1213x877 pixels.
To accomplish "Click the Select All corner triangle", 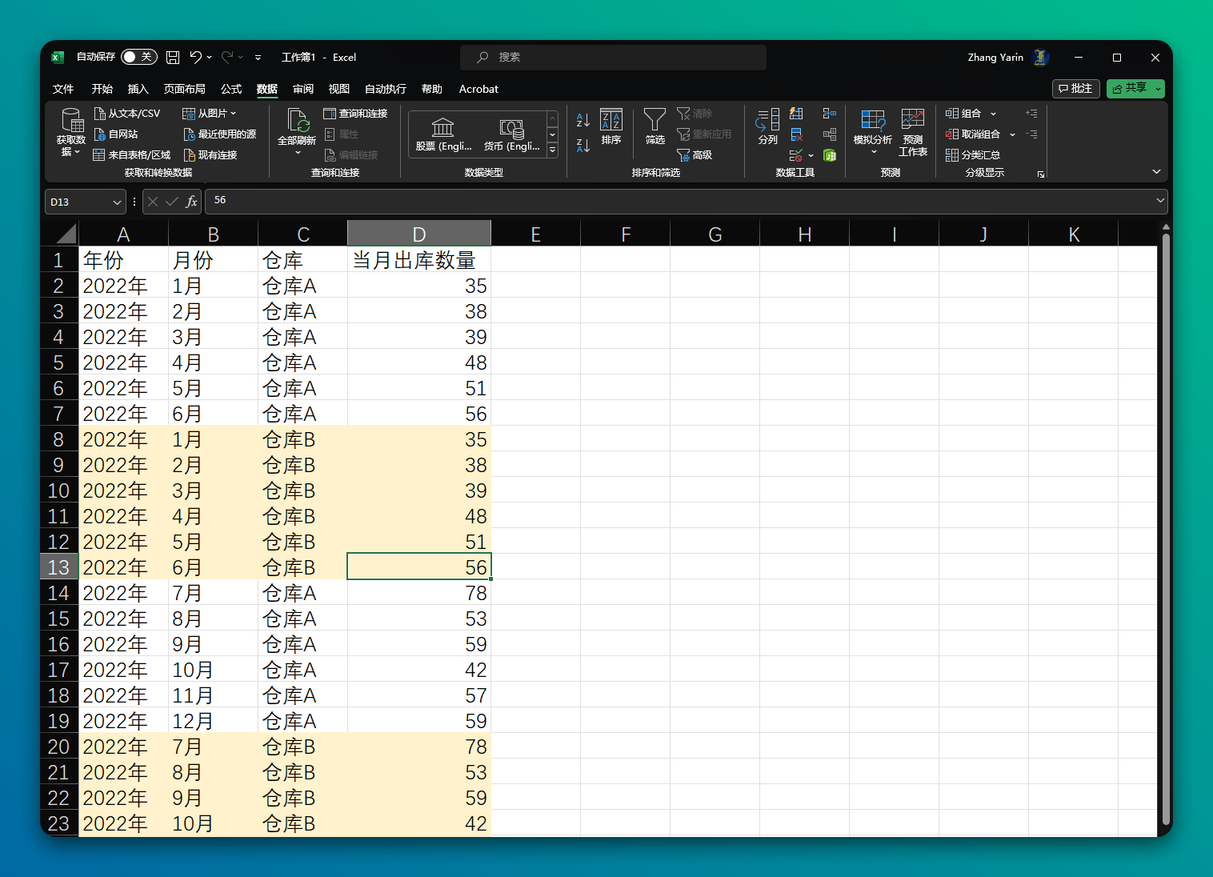I will tap(66, 234).
